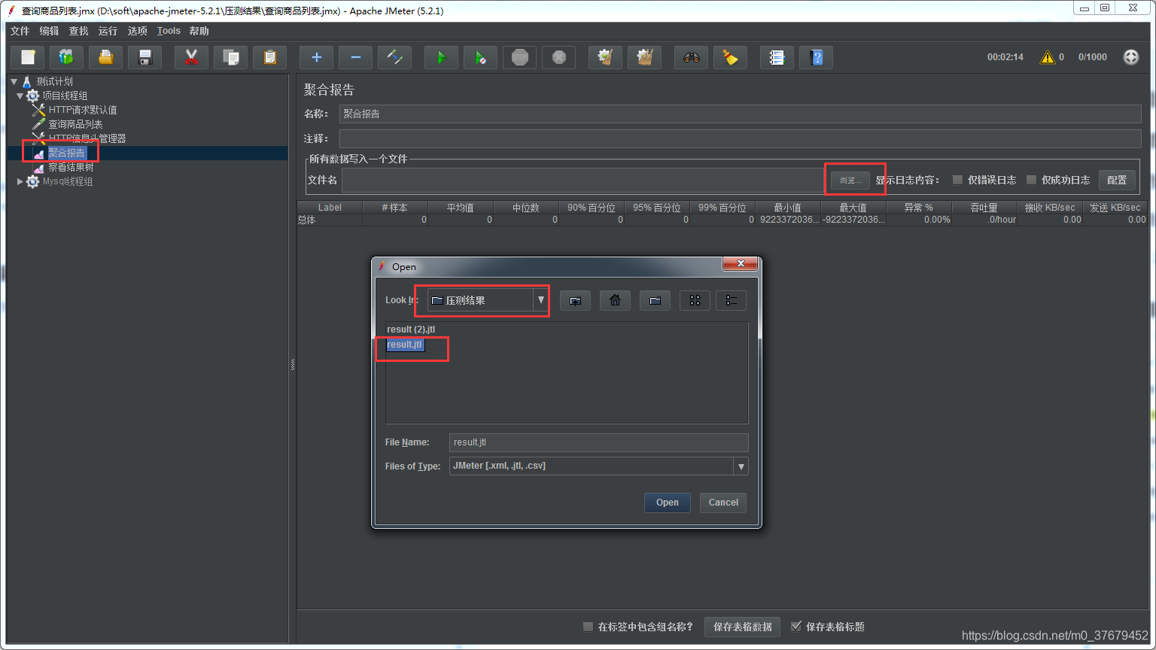Open the Files of Type dropdown

coord(741,466)
